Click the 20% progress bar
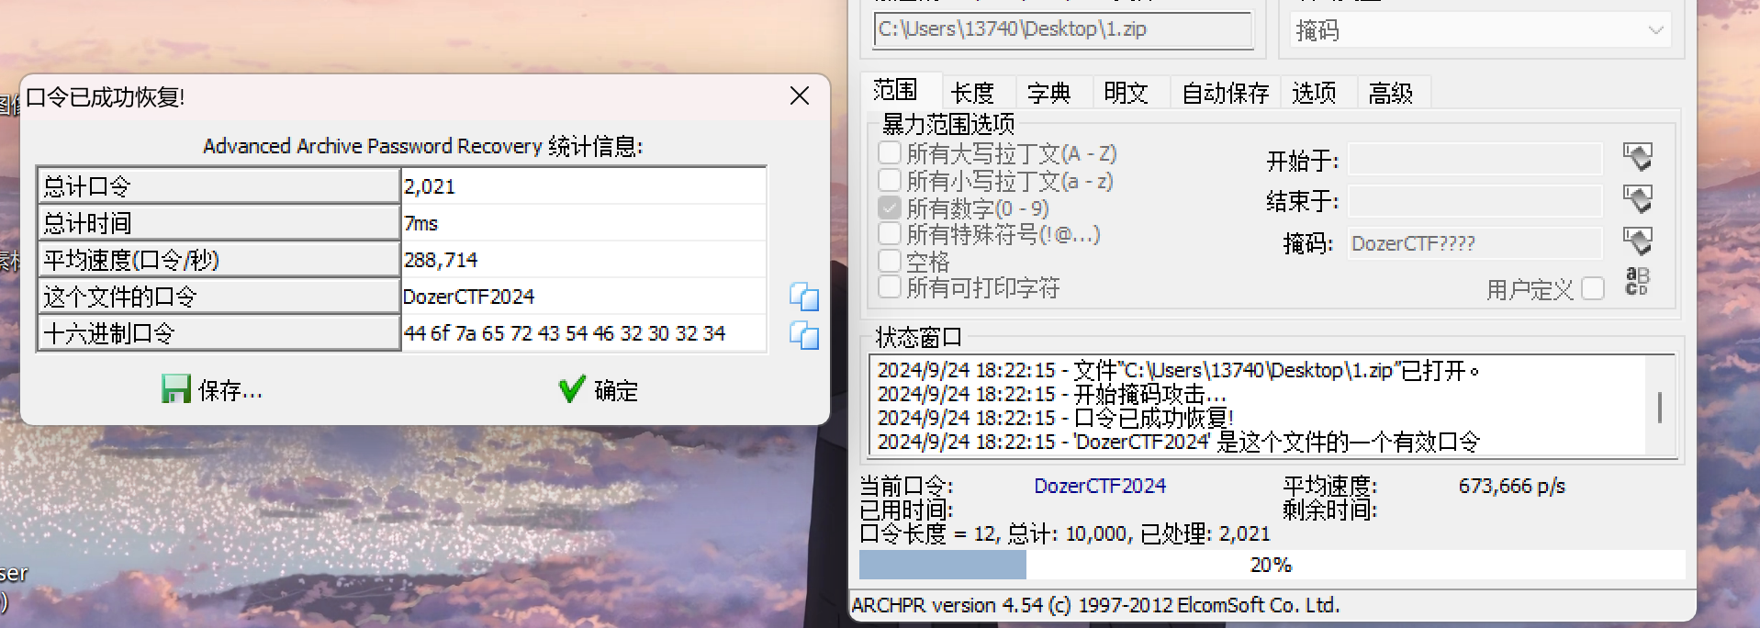 1272,565
